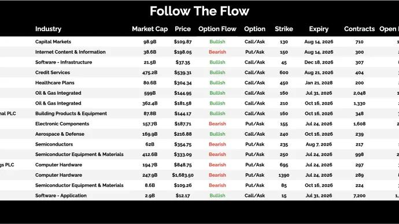
Task: Click Internet Content & Information industry cell
Action: click(70, 52)
